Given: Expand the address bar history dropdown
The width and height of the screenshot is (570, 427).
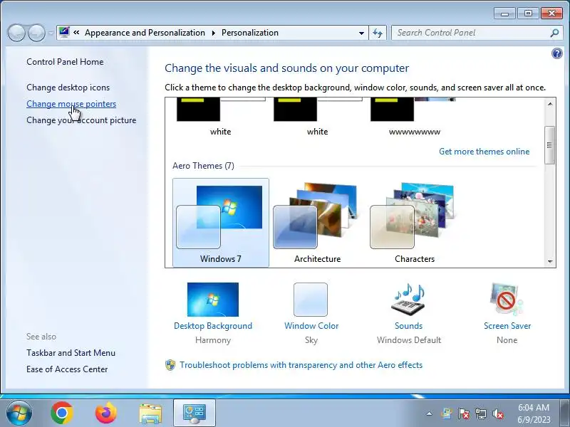Looking at the screenshot, I should click(x=361, y=33).
